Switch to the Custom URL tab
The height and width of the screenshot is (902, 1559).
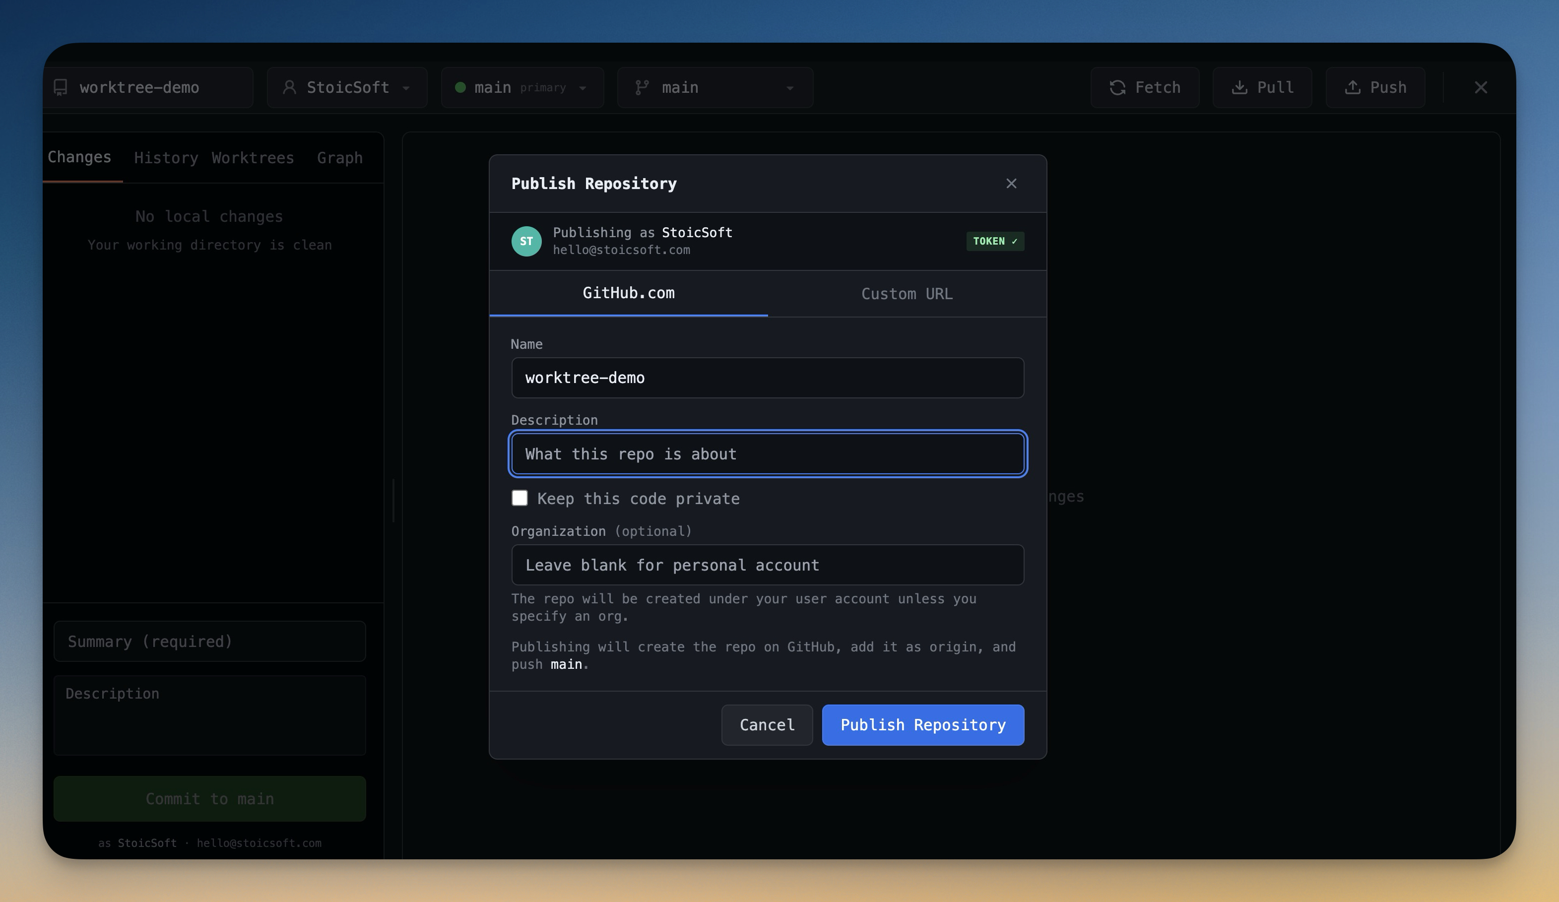click(x=907, y=294)
